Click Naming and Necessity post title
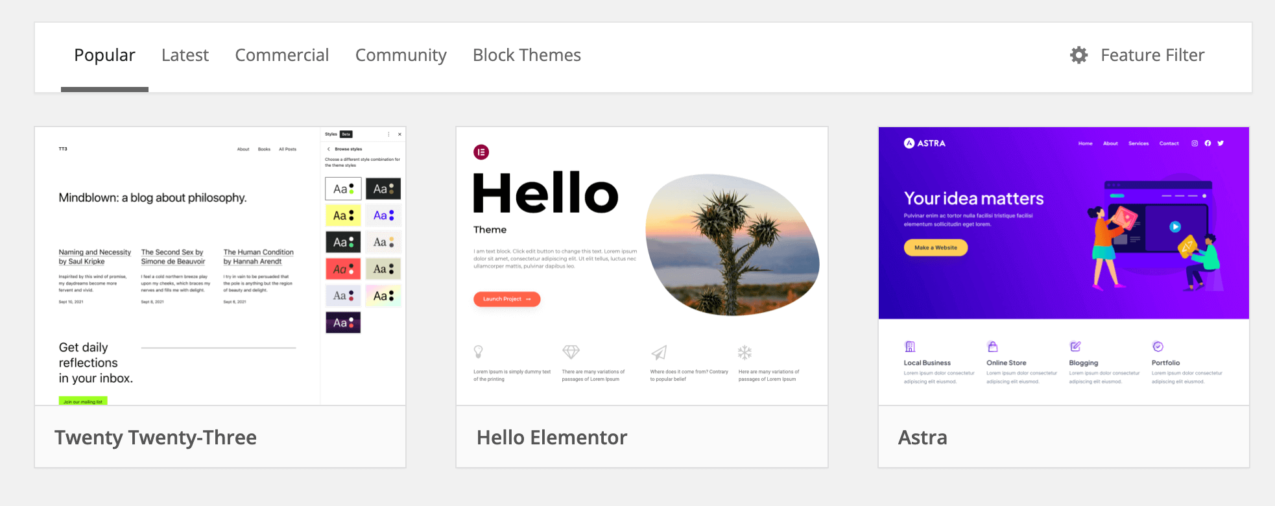Screen dimensions: 1275x506 [95, 257]
